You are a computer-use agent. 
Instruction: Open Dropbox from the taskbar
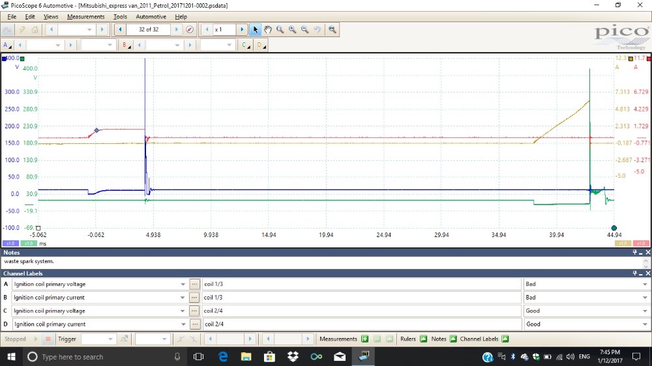(x=293, y=357)
